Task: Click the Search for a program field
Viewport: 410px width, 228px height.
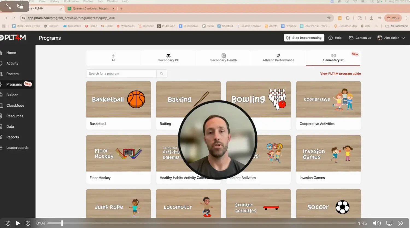Action: pos(121,74)
